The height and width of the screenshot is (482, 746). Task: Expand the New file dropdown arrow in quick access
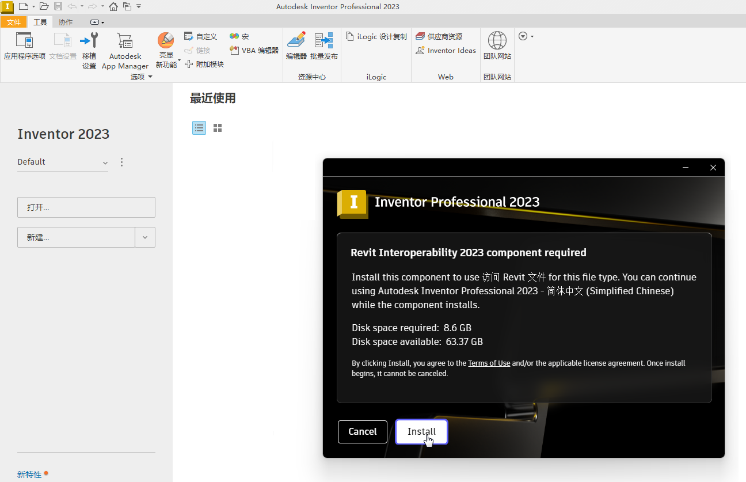[x=33, y=6]
